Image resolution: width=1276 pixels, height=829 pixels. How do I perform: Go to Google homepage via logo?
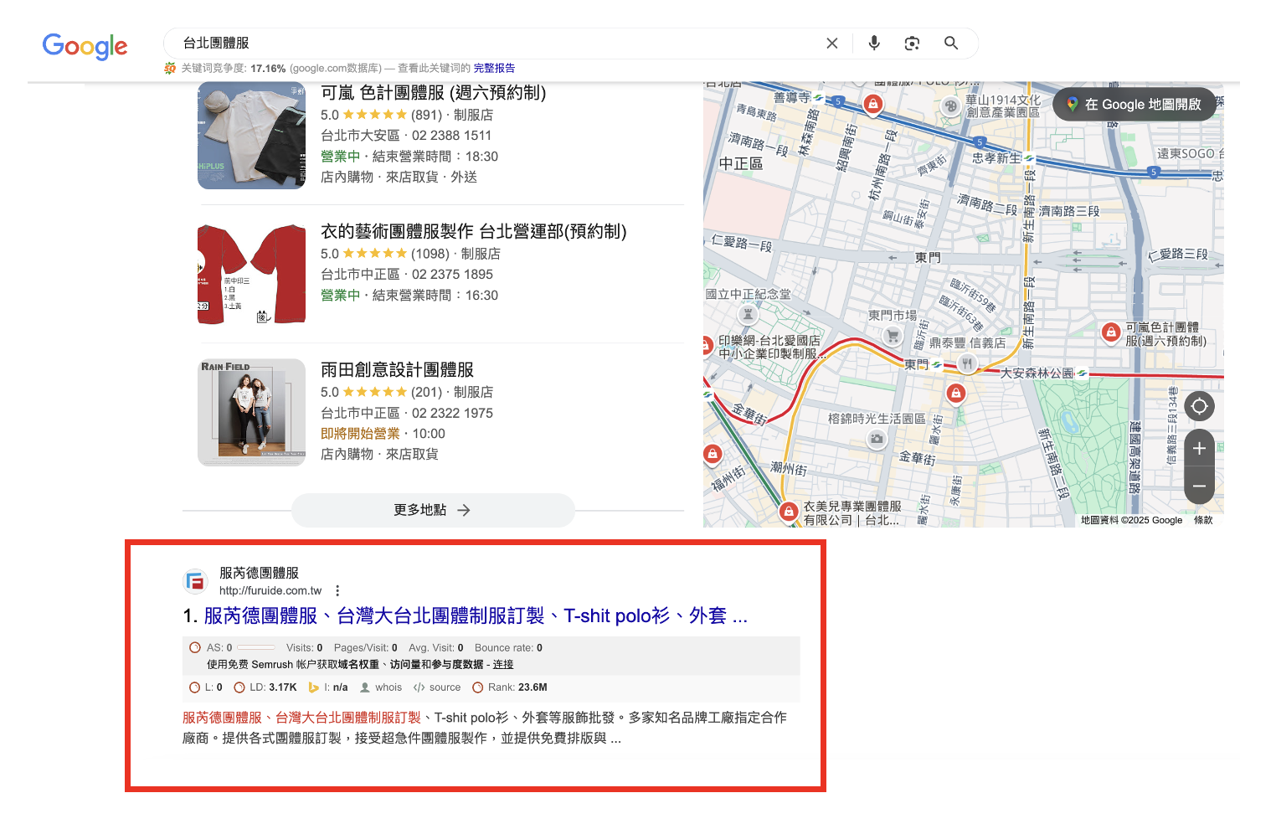click(85, 46)
